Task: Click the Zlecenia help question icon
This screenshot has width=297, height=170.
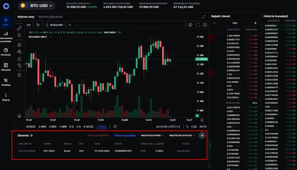Action: (x=31, y=135)
